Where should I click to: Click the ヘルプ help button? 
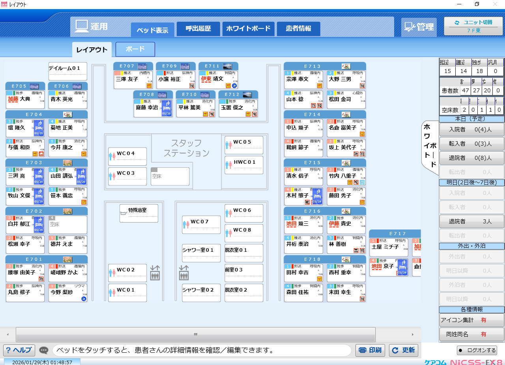click(x=19, y=350)
